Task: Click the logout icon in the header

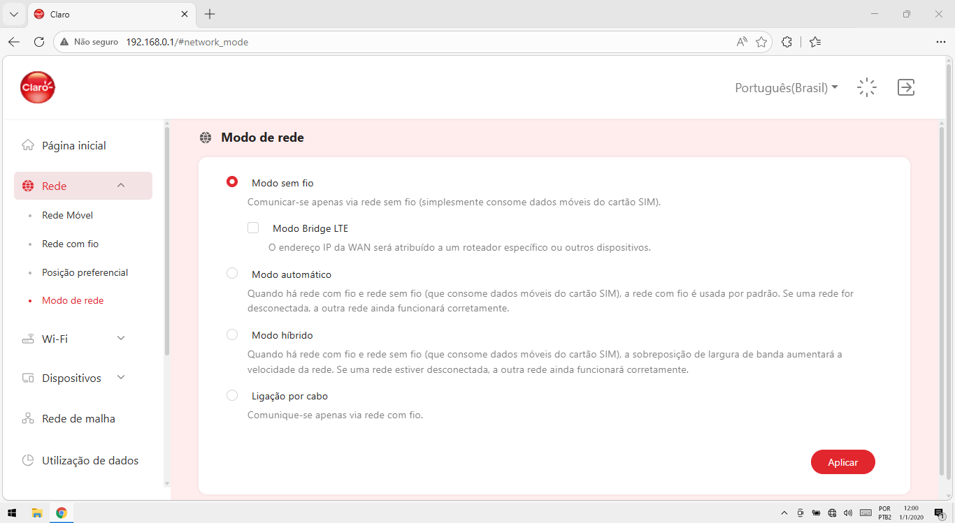Action: point(906,87)
